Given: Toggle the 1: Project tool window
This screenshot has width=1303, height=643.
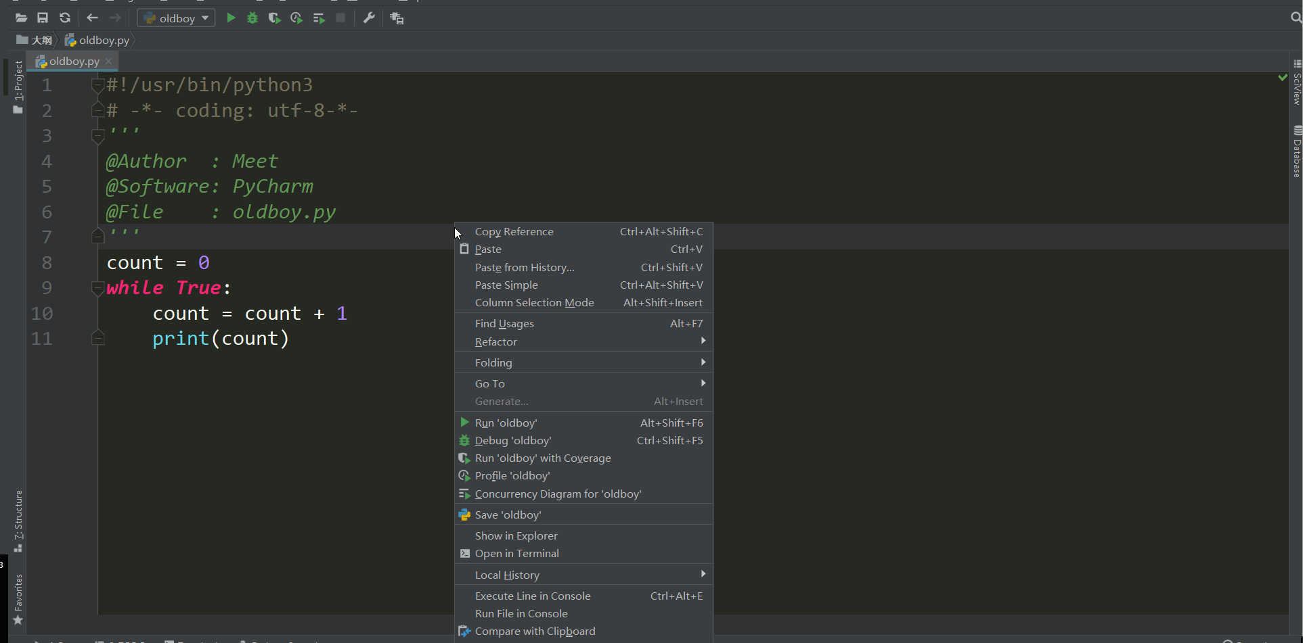Looking at the screenshot, I should tap(18, 87).
